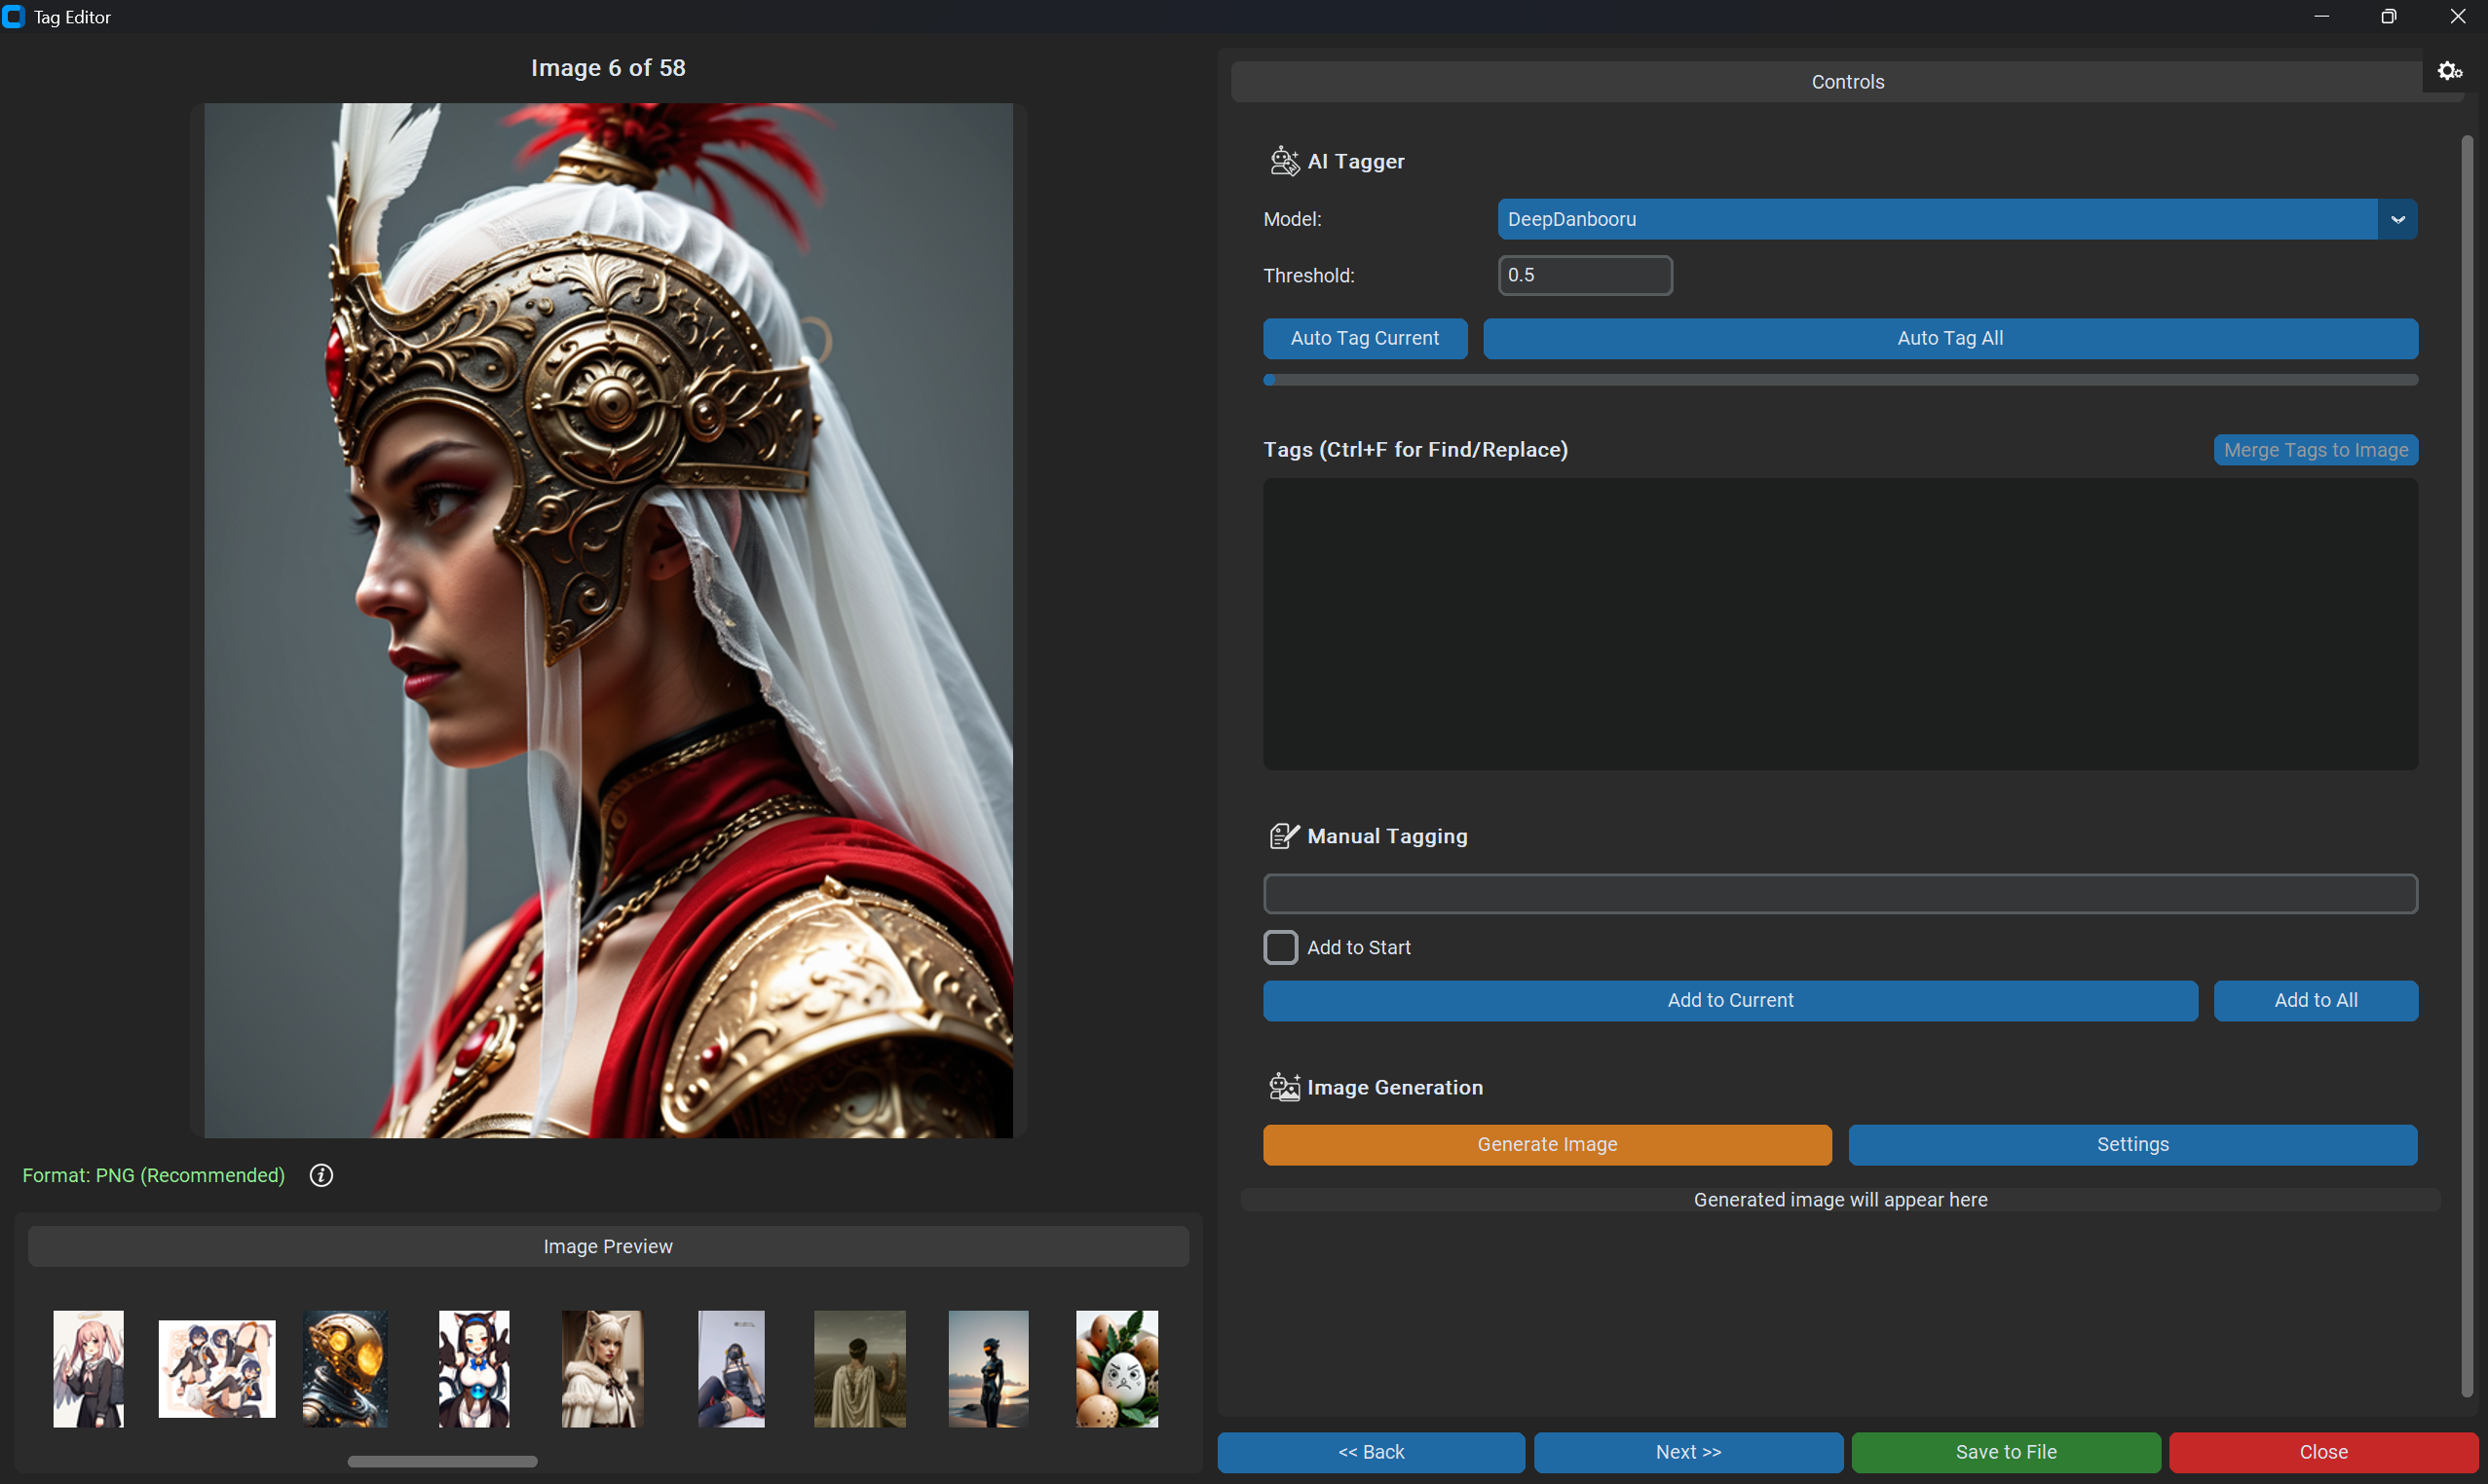Expand the DeepDanbooru model dropdown arrow
Viewport: 2488px width, 1484px height.
[2398, 219]
